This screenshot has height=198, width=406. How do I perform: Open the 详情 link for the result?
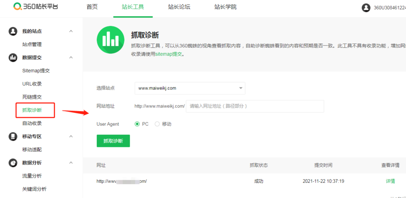click(390, 181)
